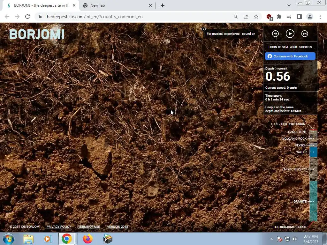Close the New Tab tab

pos(150,6)
